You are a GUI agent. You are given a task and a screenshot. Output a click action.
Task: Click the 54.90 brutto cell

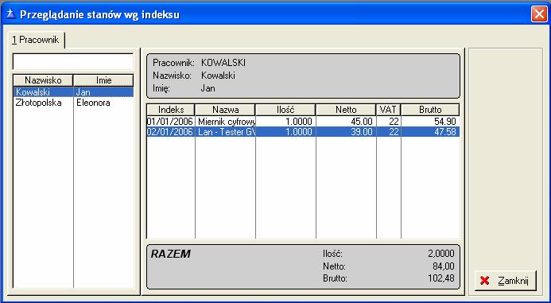coord(445,122)
